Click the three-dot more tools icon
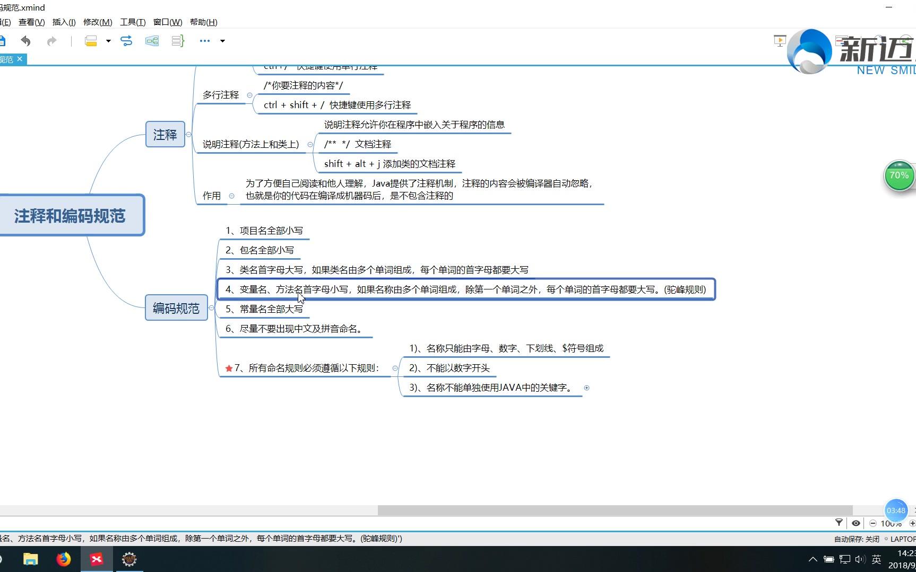Viewport: 916px width, 572px height. point(205,41)
